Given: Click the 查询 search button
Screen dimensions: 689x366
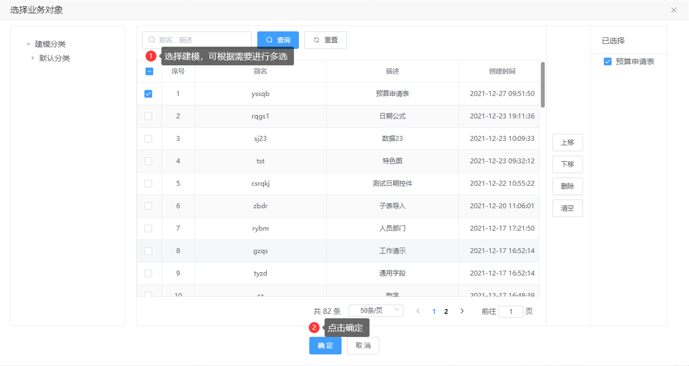Looking at the screenshot, I should (278, 40).
